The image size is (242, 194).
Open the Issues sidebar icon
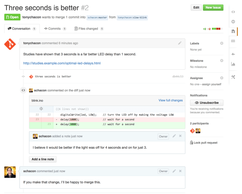(x=233, y=21)
